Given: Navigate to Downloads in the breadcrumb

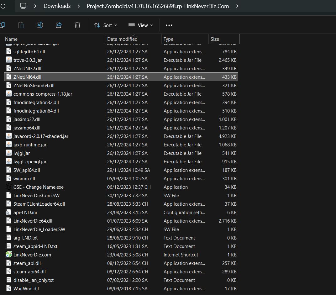Looking at the screenshot, I should [57, 6].
